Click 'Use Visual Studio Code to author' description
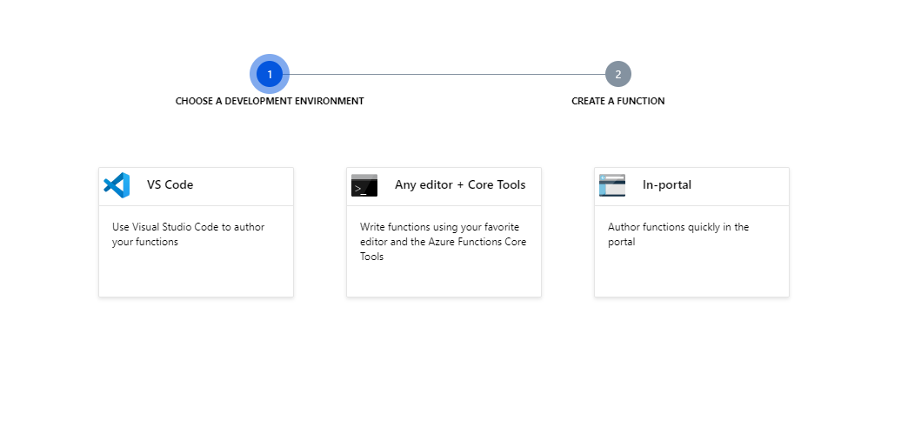 189,234
